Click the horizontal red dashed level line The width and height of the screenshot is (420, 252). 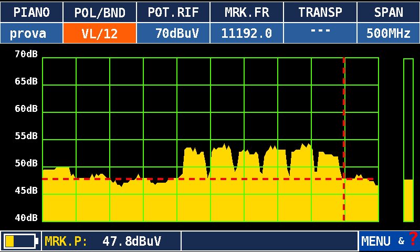click(x=208, y=179)
